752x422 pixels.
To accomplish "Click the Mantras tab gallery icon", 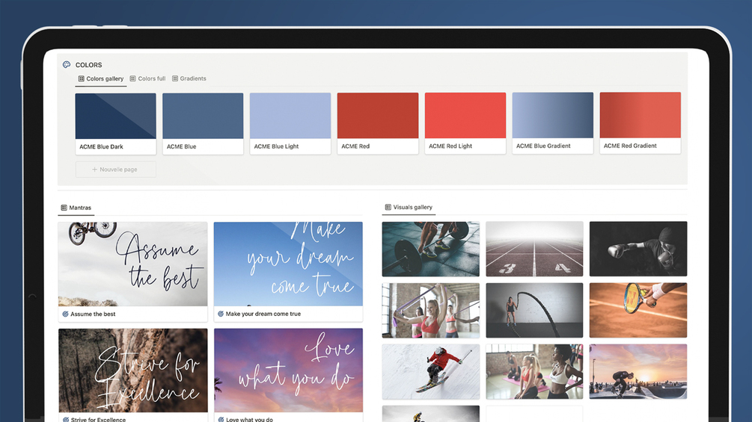I will (x=64, y=208).
